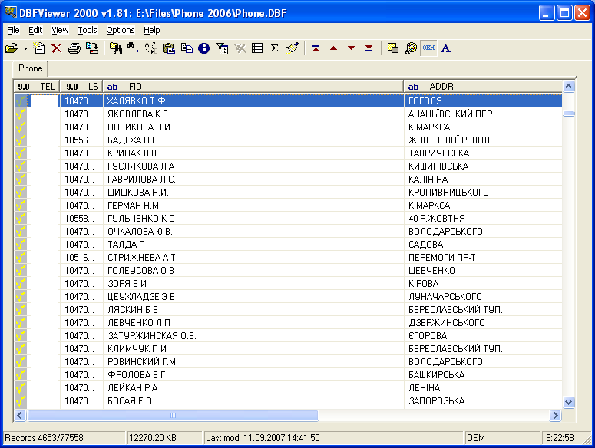595x448 pixels.
Task: Click the paintbrush pack/clean icon
Action: (x=293, y=48)
